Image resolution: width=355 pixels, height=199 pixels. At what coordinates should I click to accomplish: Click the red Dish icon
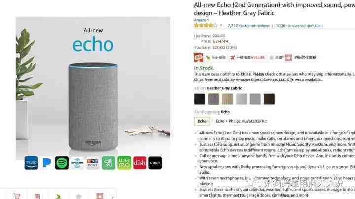(140, 163)
